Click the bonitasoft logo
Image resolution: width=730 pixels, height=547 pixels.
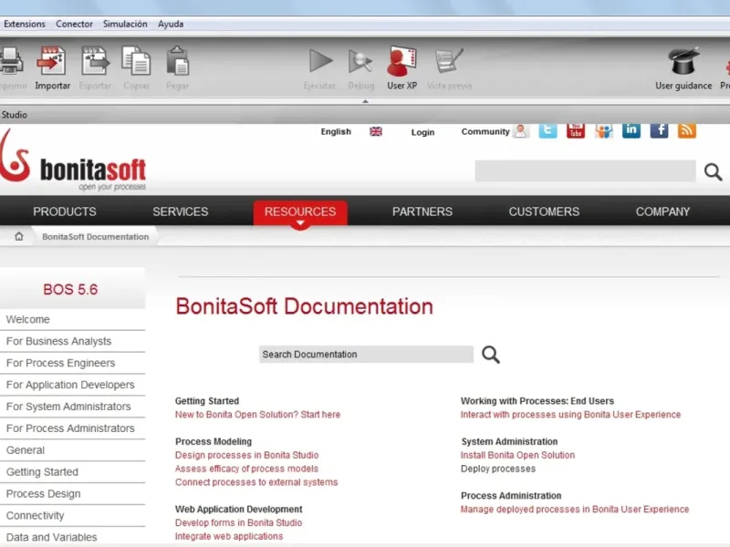tap(73, 162)
